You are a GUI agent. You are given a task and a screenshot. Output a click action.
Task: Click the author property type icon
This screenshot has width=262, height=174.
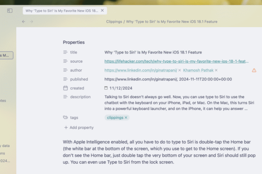point(65,70)
